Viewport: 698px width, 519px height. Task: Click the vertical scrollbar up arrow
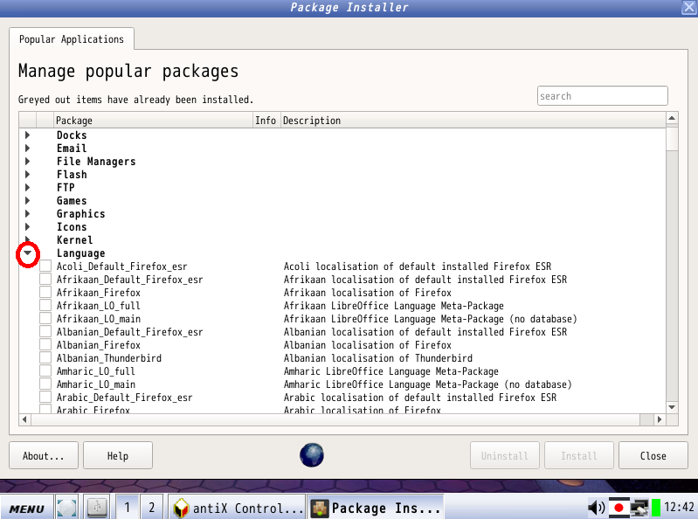coord(672,118)
